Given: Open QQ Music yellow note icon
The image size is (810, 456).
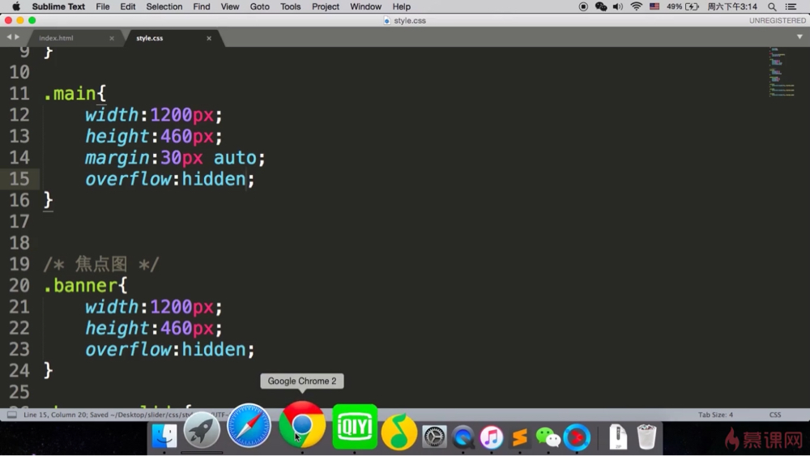Looking at the screenshot, I should (x=399, y=432).
